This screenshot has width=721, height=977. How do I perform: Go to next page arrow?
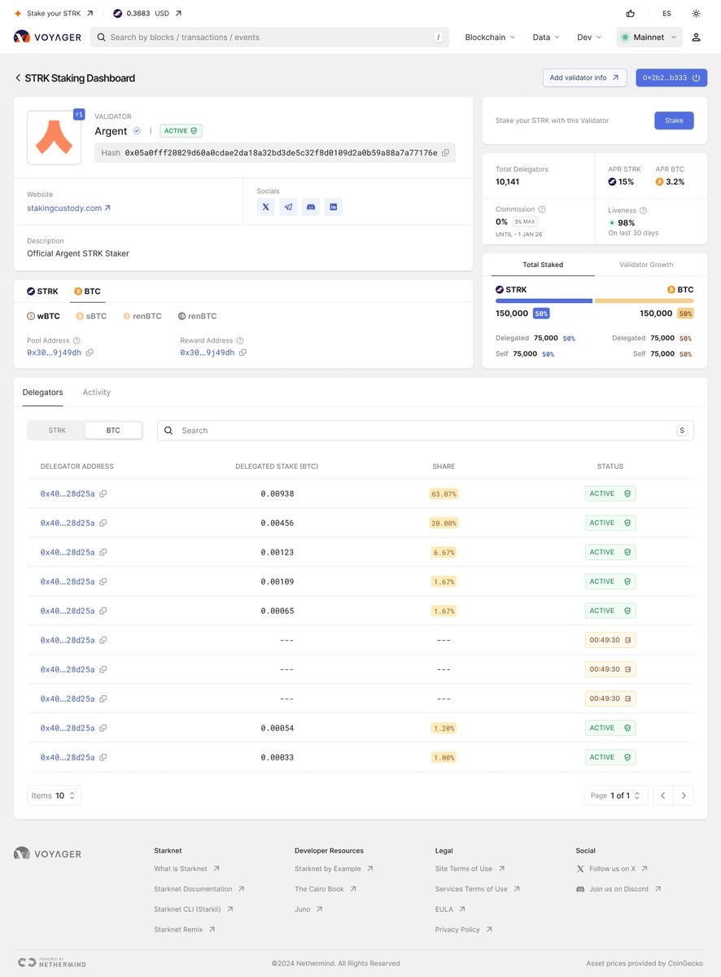point(684,795)
